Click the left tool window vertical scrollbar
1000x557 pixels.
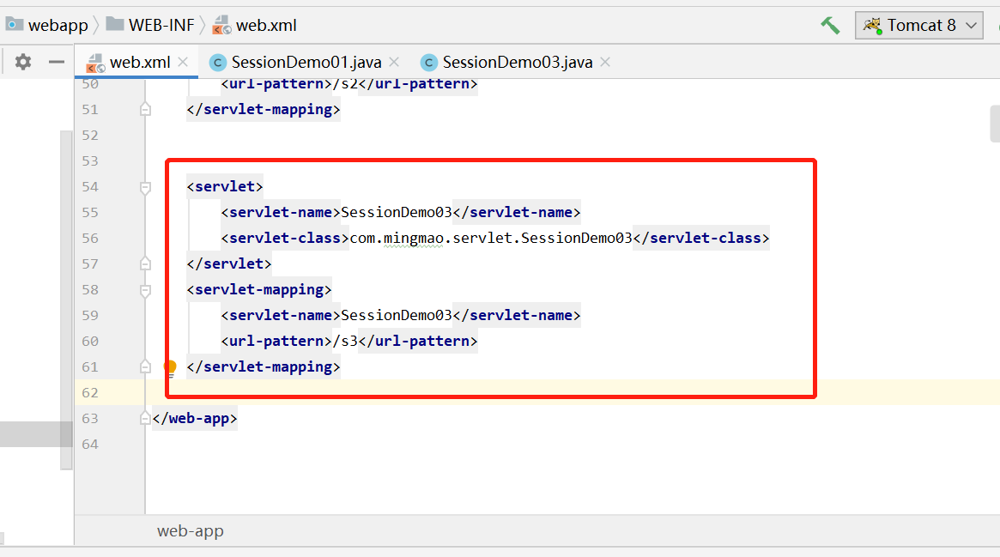[66, 300]
